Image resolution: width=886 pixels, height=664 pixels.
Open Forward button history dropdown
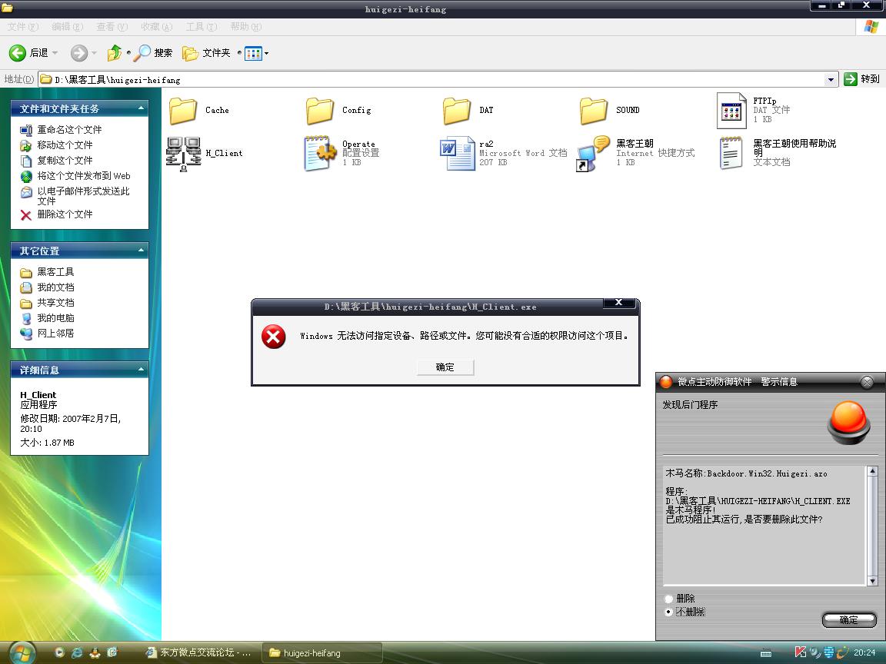94,53
